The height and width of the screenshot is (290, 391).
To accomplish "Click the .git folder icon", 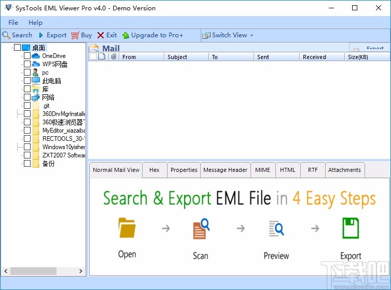I will [x=36, y=106].
